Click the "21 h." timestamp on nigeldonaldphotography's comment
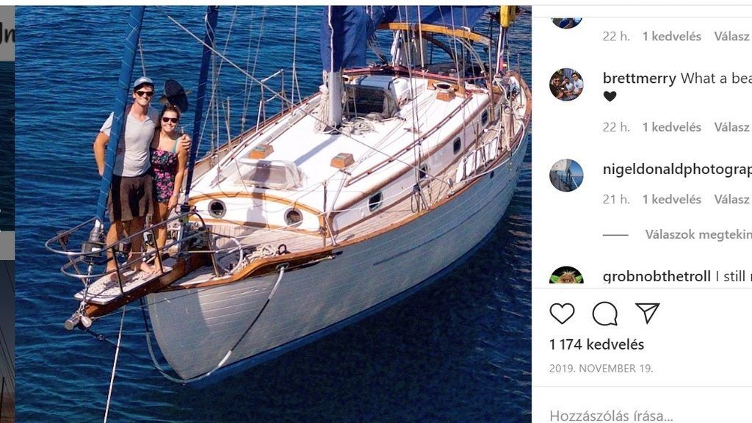 pos(615,199)
